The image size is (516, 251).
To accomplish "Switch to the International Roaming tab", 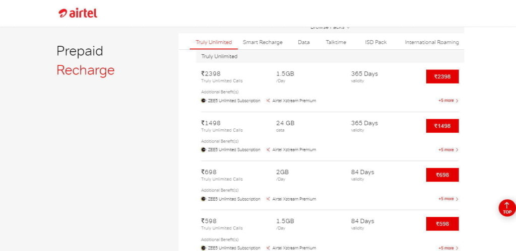I will click(x=432, y=42).
